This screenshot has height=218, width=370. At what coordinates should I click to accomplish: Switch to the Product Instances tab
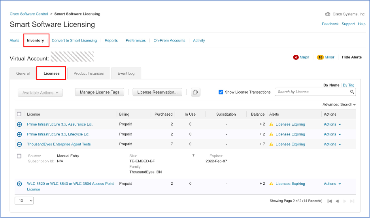point(89,73)
